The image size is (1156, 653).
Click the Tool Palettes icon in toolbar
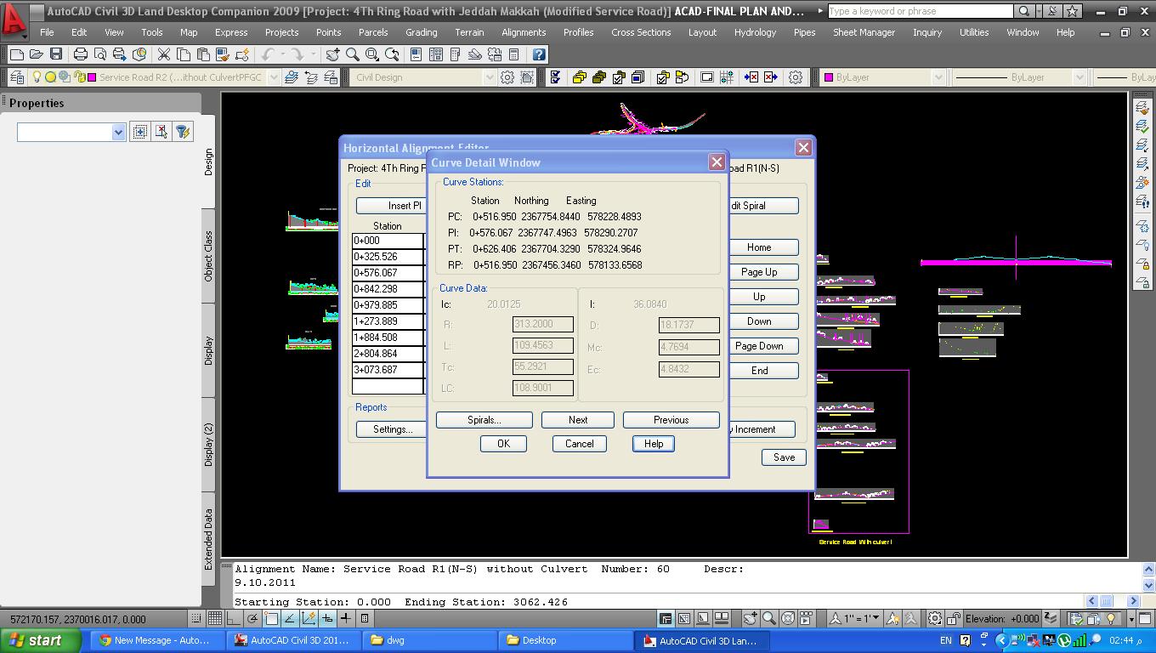455,54
